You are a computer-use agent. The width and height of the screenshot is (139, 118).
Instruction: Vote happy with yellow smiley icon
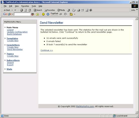click(43, 14)
